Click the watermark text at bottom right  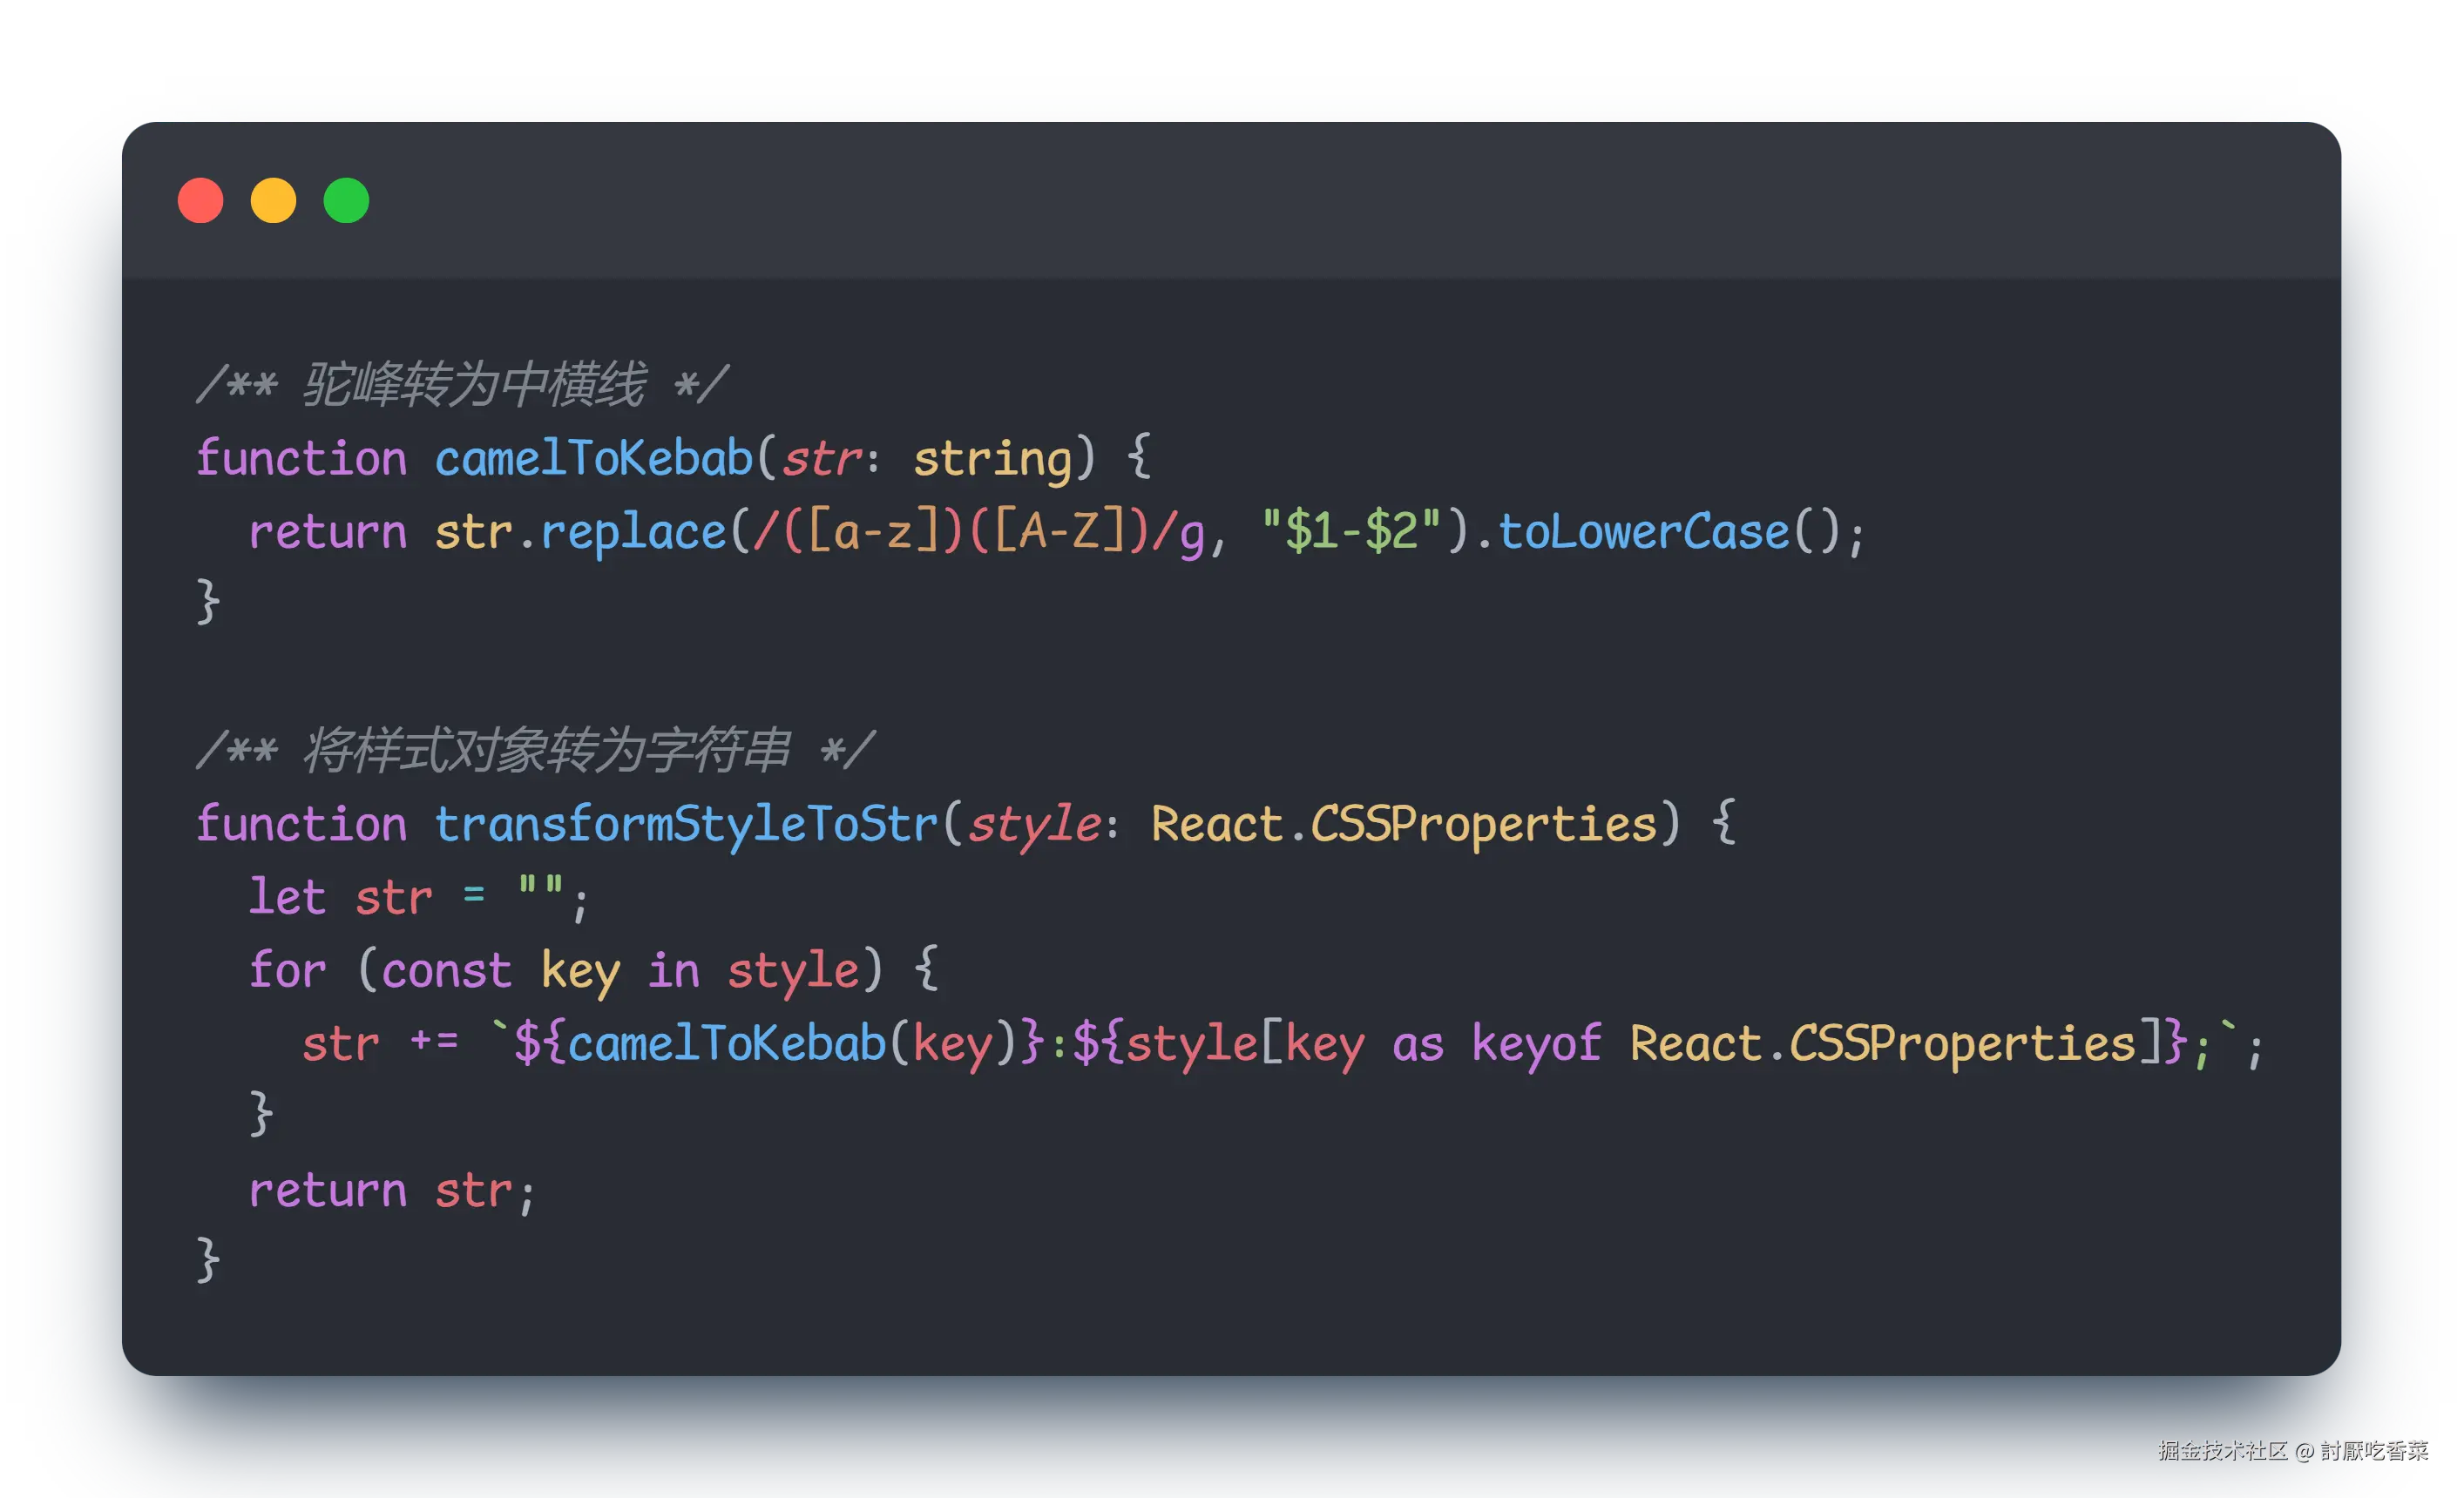[2292, 1450]
